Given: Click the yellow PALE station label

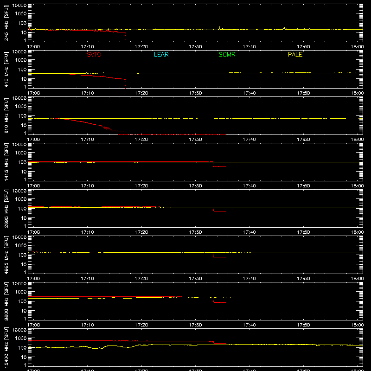Looking at the screenshot, I should [x=295, y=54].
